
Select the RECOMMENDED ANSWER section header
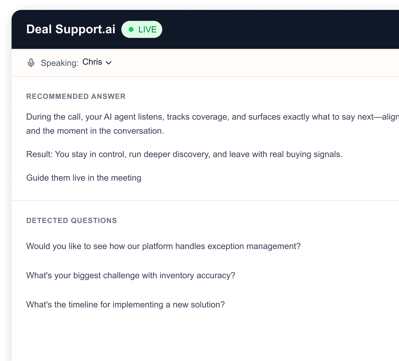76,96
